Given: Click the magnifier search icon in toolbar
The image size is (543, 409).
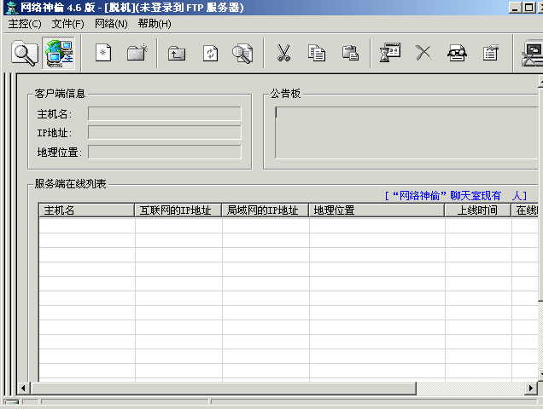Looking at the screenshot, I should point(25,53).
